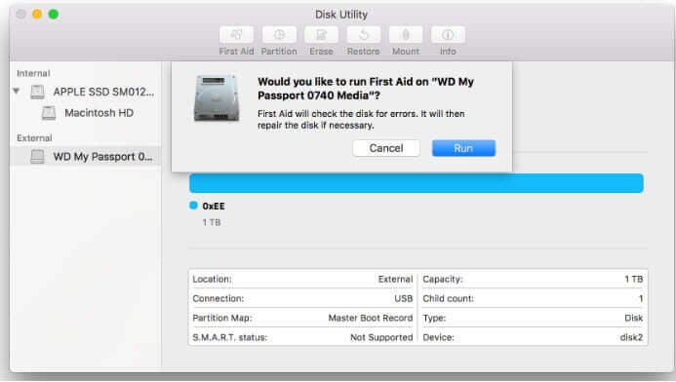The width and height of the screenshot is (676, 382).
Task: Click the blue 0xEE legend swatch
Action: tap(193, 206)
